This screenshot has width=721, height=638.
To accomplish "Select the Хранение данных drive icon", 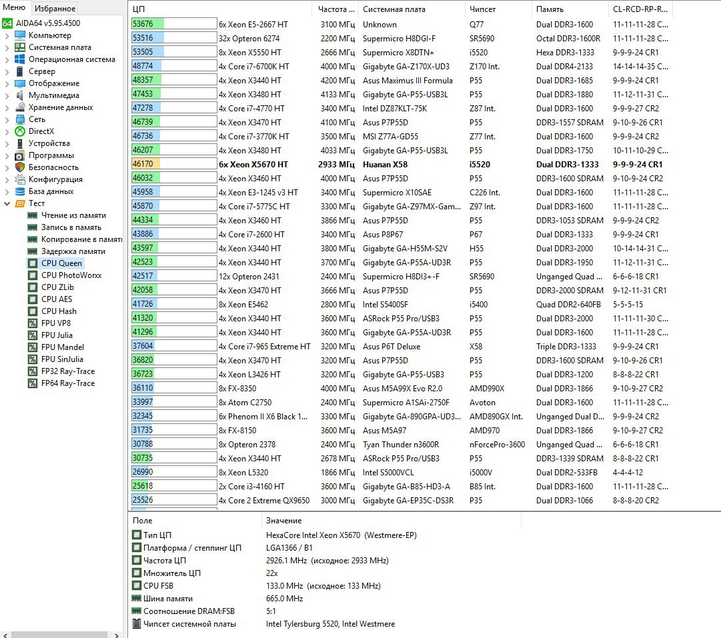I will pos(20,107).
